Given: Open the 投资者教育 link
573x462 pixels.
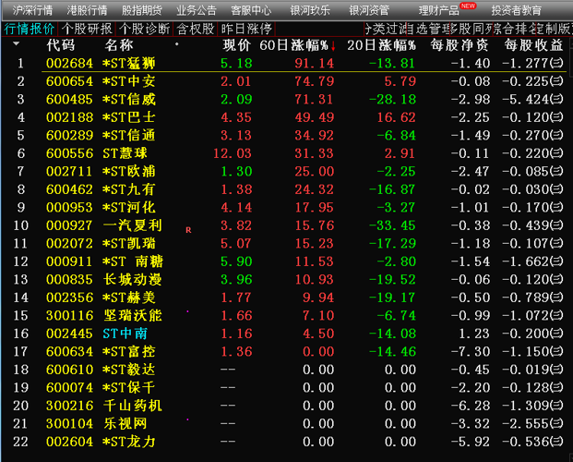Looking at the screenshot, I should click(517, 10).
